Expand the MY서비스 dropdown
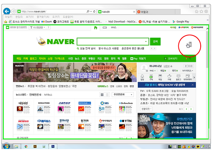This screenshot has height=151, width=212. (188, 71)
